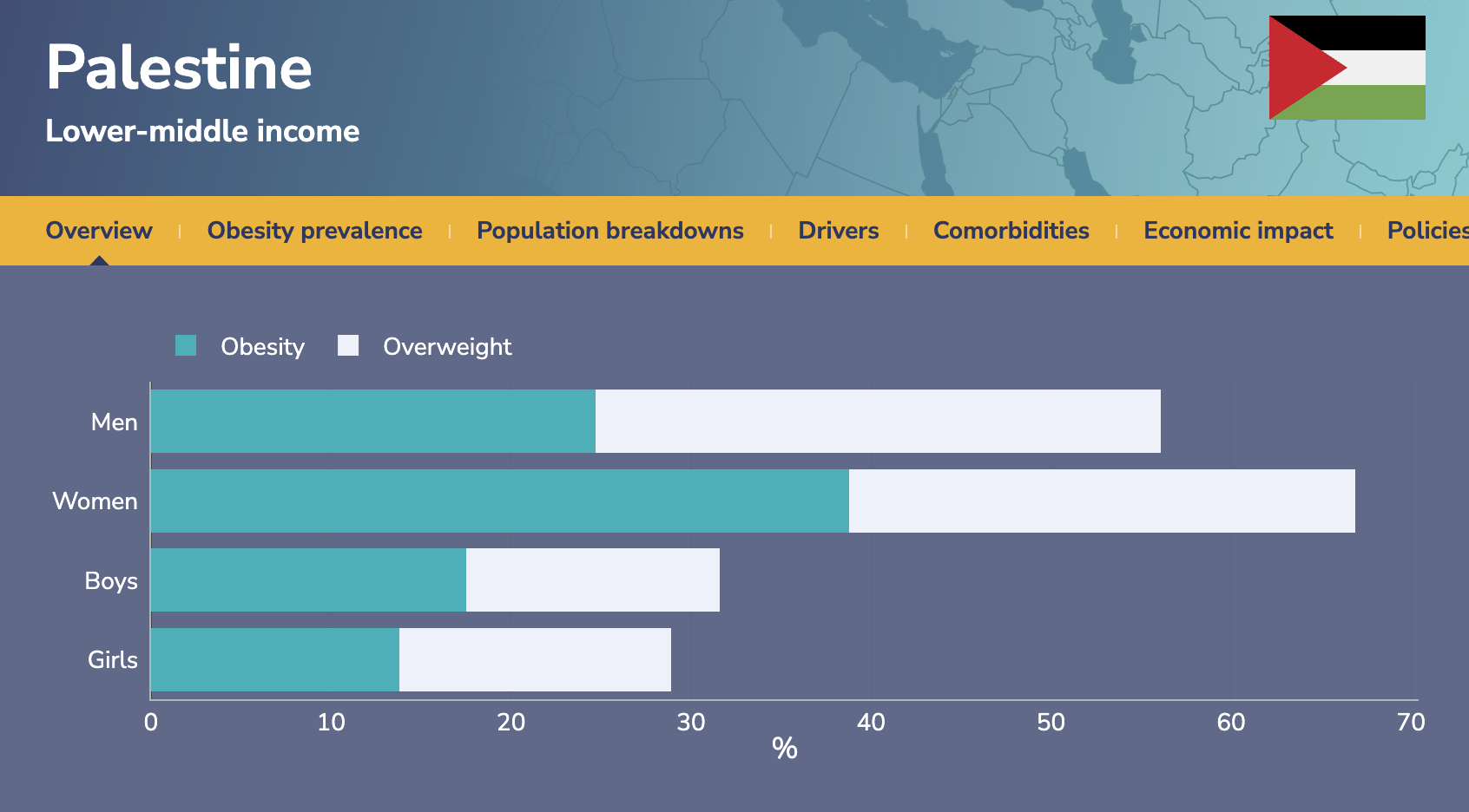1469x812 pixels.
Task: Click the Men overweight bar segment
Action: 877,422
